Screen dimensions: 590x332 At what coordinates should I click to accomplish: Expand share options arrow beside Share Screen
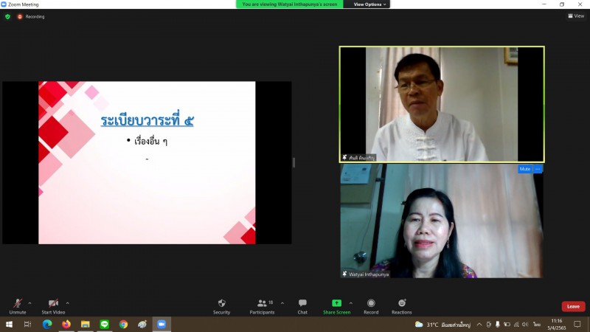(351, 303)
